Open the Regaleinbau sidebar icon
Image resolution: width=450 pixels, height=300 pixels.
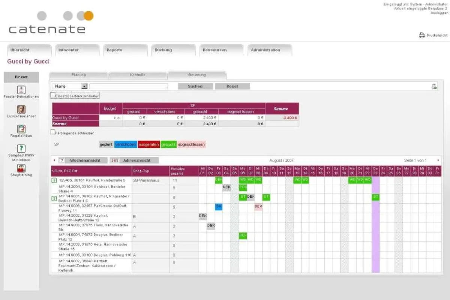(21, 129)
